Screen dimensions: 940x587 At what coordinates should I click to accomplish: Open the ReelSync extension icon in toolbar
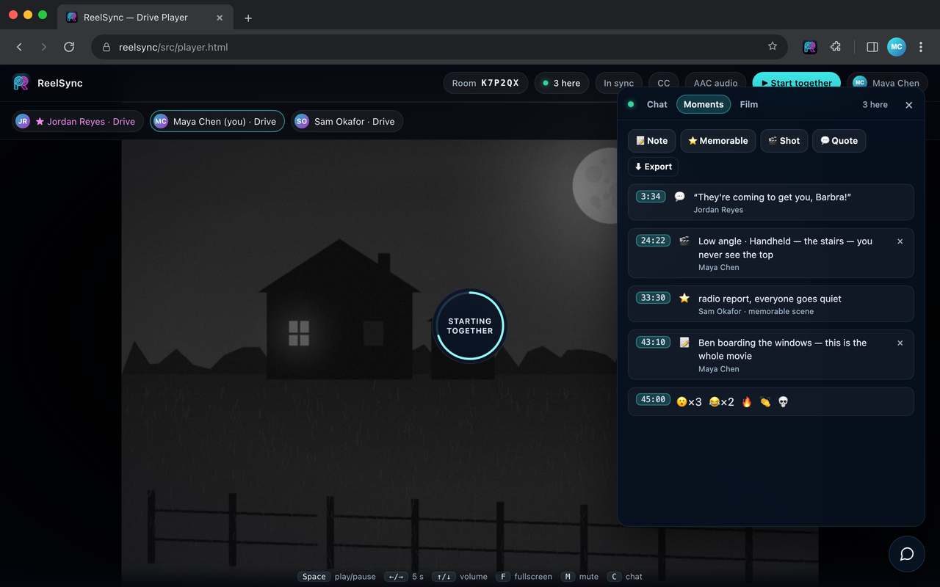[810, 47]
